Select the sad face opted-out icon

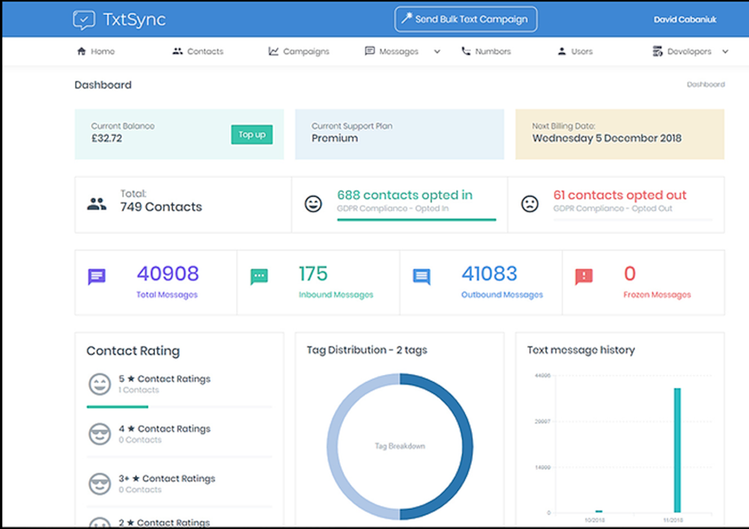pos(531,203)
